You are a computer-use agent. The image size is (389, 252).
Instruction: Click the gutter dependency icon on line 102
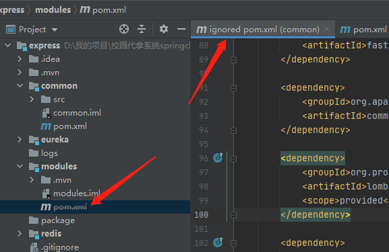pyautogui.click(x=218, y=242)
